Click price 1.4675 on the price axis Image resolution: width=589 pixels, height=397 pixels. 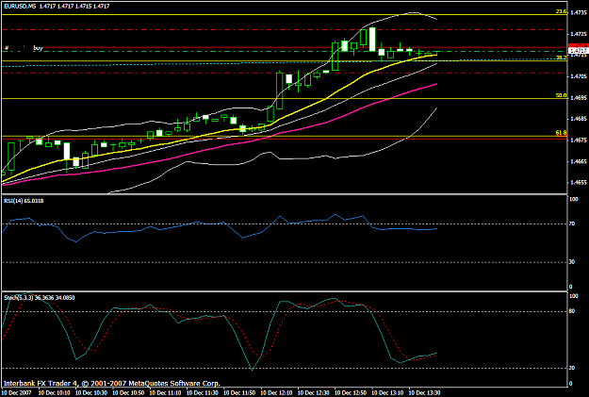579,141
